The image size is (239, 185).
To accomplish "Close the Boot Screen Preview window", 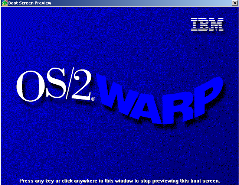I will point(235,3).
